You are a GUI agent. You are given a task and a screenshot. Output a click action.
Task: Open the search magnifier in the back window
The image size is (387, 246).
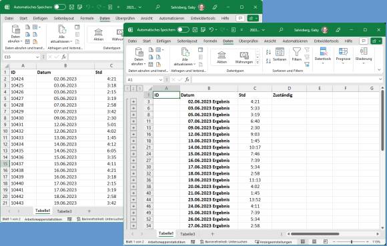[x=157, y=7]
